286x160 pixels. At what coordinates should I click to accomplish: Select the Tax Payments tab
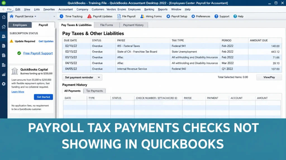tap(94, 91)
